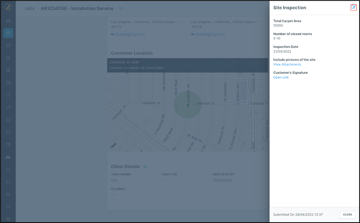Click the clock icon in sidebar
Screen dimensions: 360x223
tap(8, 95)
